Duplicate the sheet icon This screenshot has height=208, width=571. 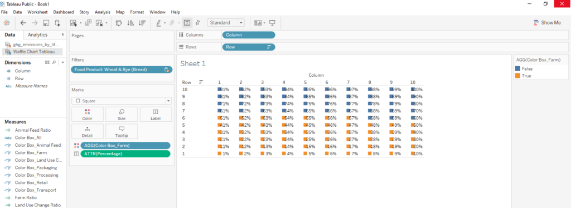point(88,22)
